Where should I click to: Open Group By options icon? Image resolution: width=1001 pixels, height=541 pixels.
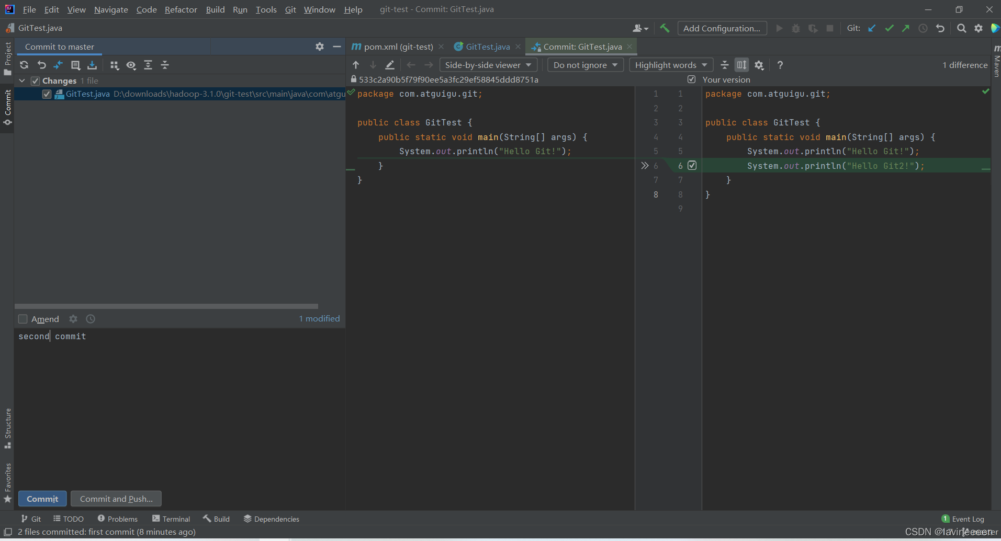(115, 65)
